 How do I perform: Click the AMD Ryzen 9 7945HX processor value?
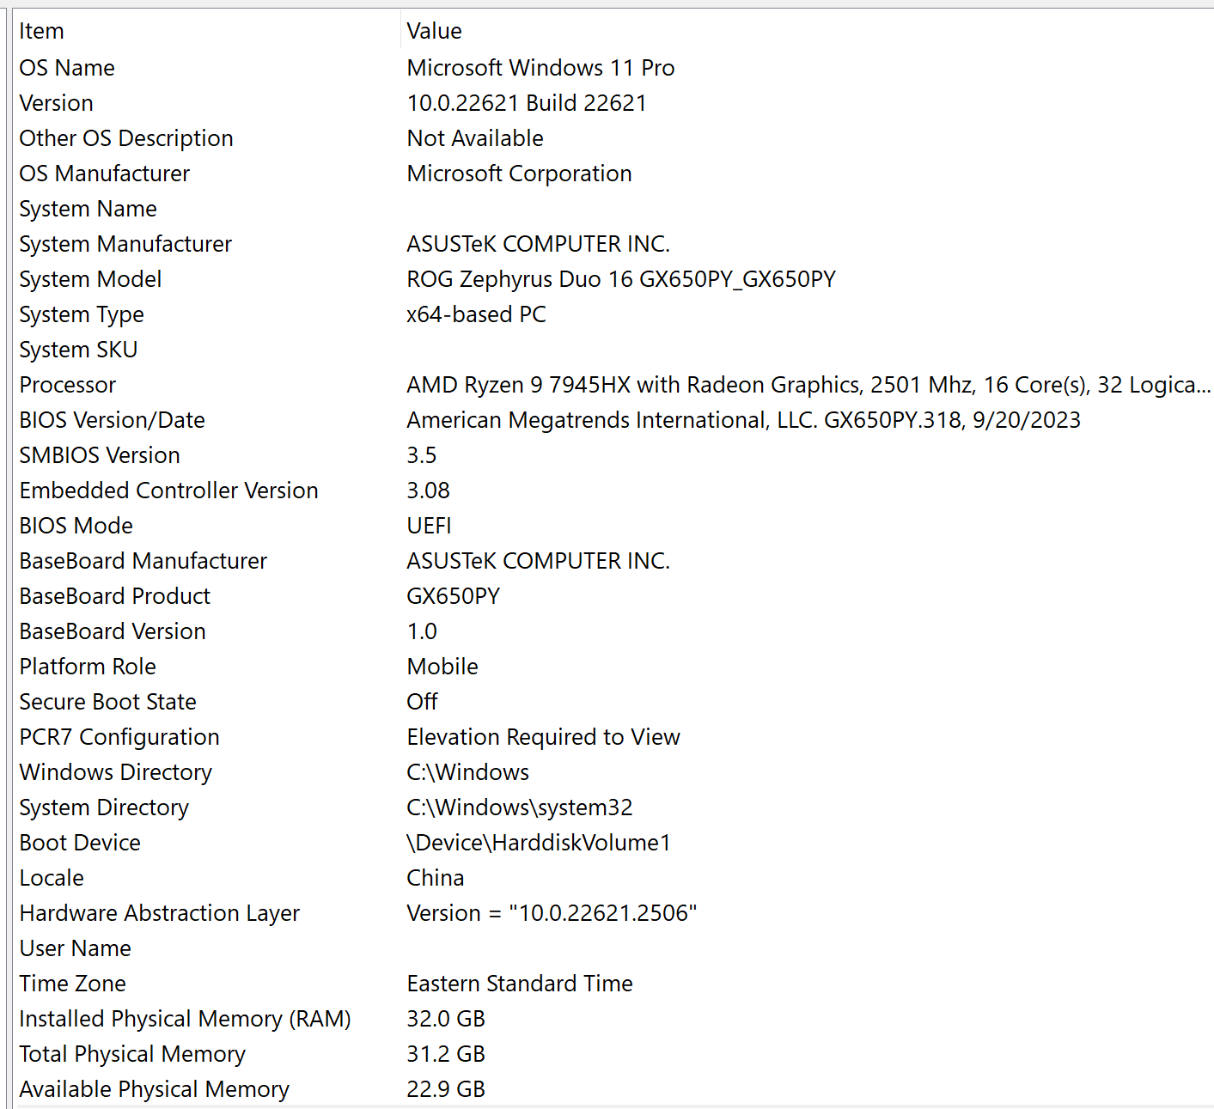(x=808, y=385)
